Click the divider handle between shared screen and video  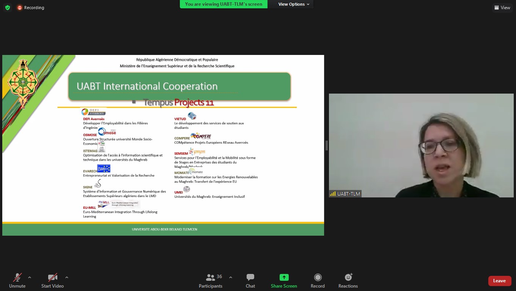(326, 145)
